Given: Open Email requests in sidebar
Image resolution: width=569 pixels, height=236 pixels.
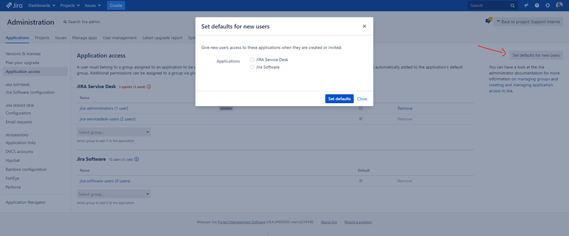Looking at the screenshot, I should click(x=19, y=122).
